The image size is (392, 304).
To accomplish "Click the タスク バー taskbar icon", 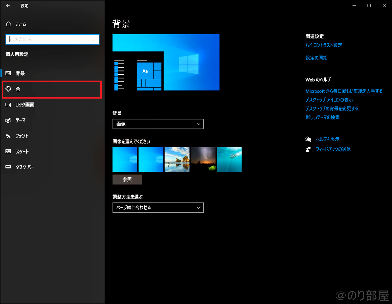I will pyautogui.click(x=8, y=167).
